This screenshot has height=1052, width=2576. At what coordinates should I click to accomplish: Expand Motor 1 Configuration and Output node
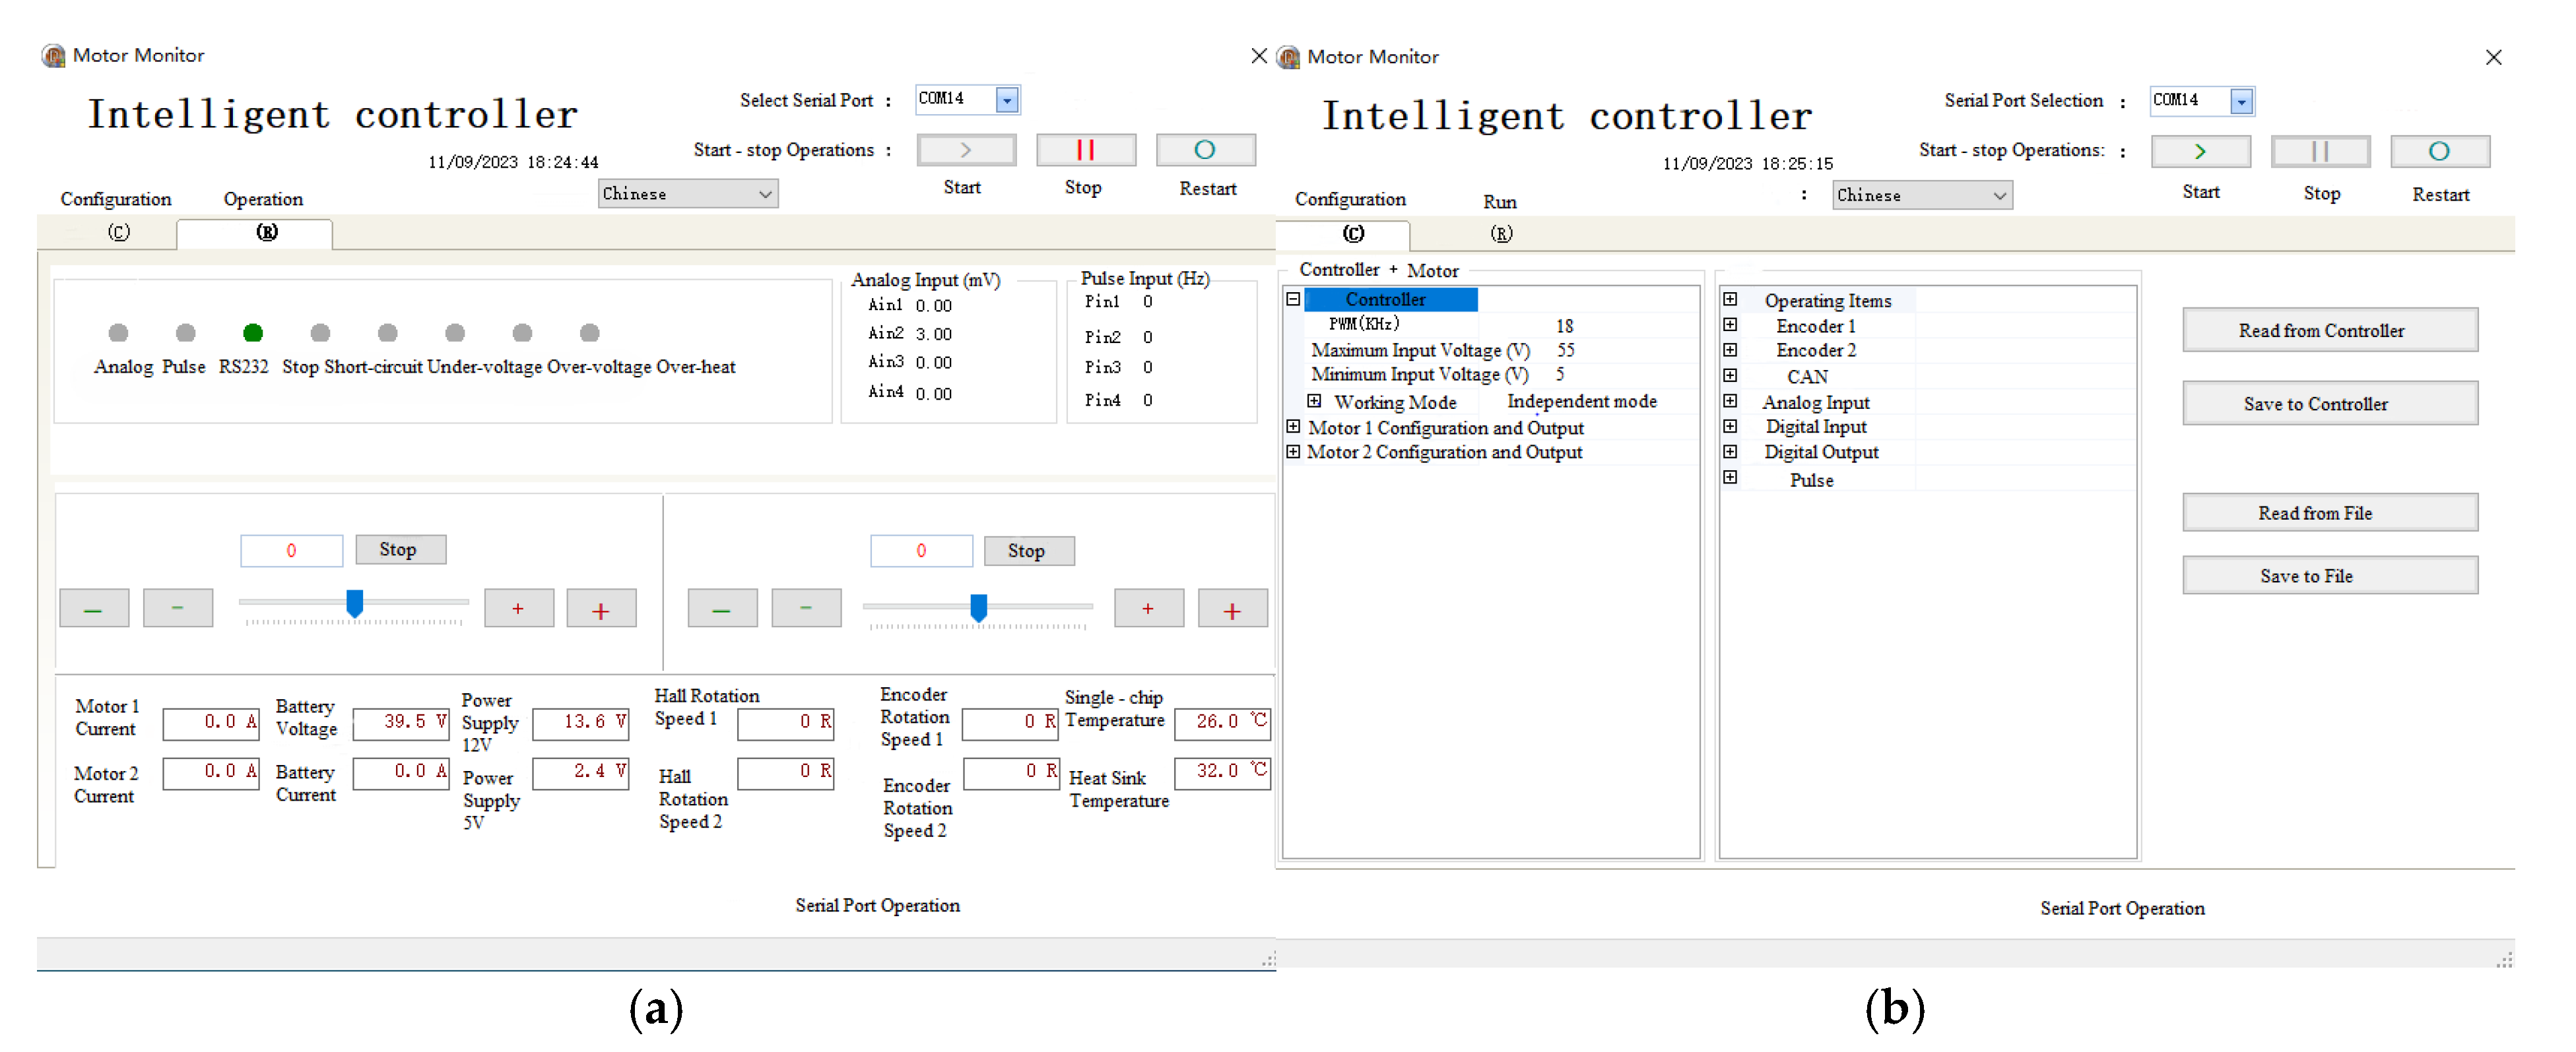pyautogui.click(x=1293, y=427)
